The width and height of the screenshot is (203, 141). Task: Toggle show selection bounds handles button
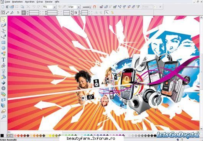3,13
